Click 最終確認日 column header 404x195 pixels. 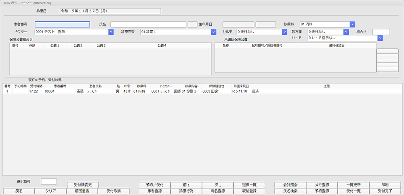337,46
